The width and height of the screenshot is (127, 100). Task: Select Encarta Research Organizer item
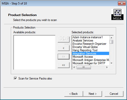pos(89,44)
